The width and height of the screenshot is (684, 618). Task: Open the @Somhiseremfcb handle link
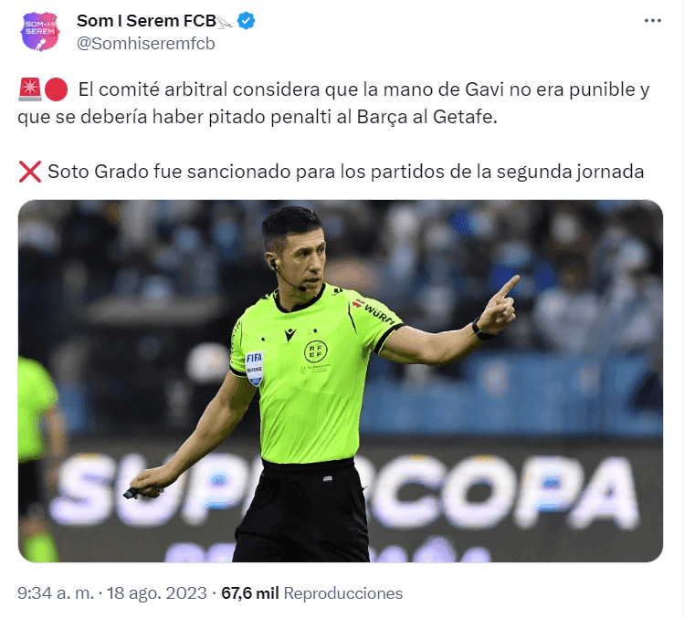(x=146, y=44)
